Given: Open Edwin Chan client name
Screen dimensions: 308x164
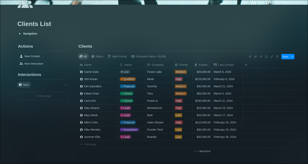Looking at the screenshot, I should 92,94.
